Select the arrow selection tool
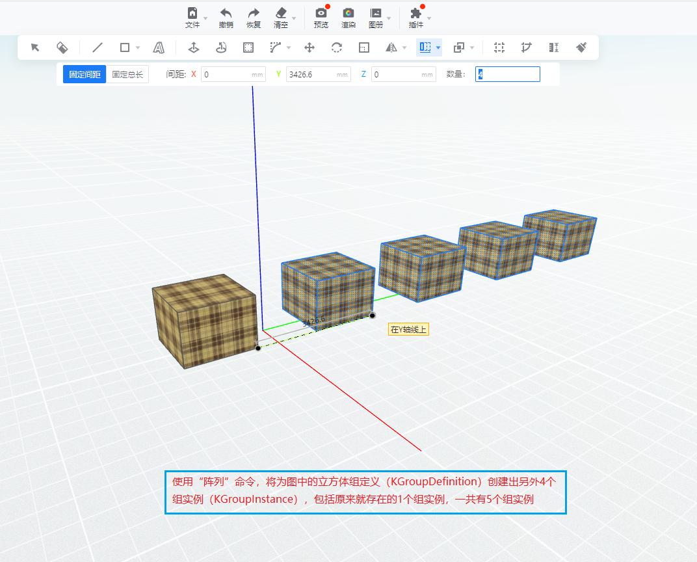The width and height of the screenshot is (697, 562). coord(35,47)
